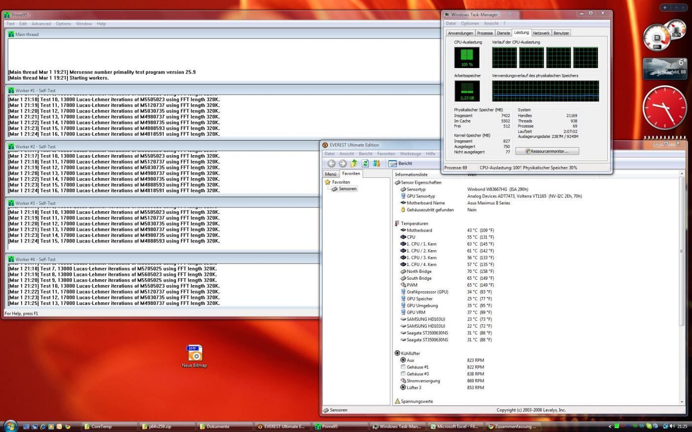This screenshot has width=692, height=432.
Task: Click the EVEREST vertical scrollbar down arrow
Action: pos(682,402)
